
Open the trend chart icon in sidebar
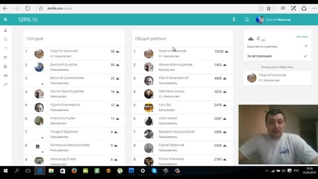click(x=5, y=84)
